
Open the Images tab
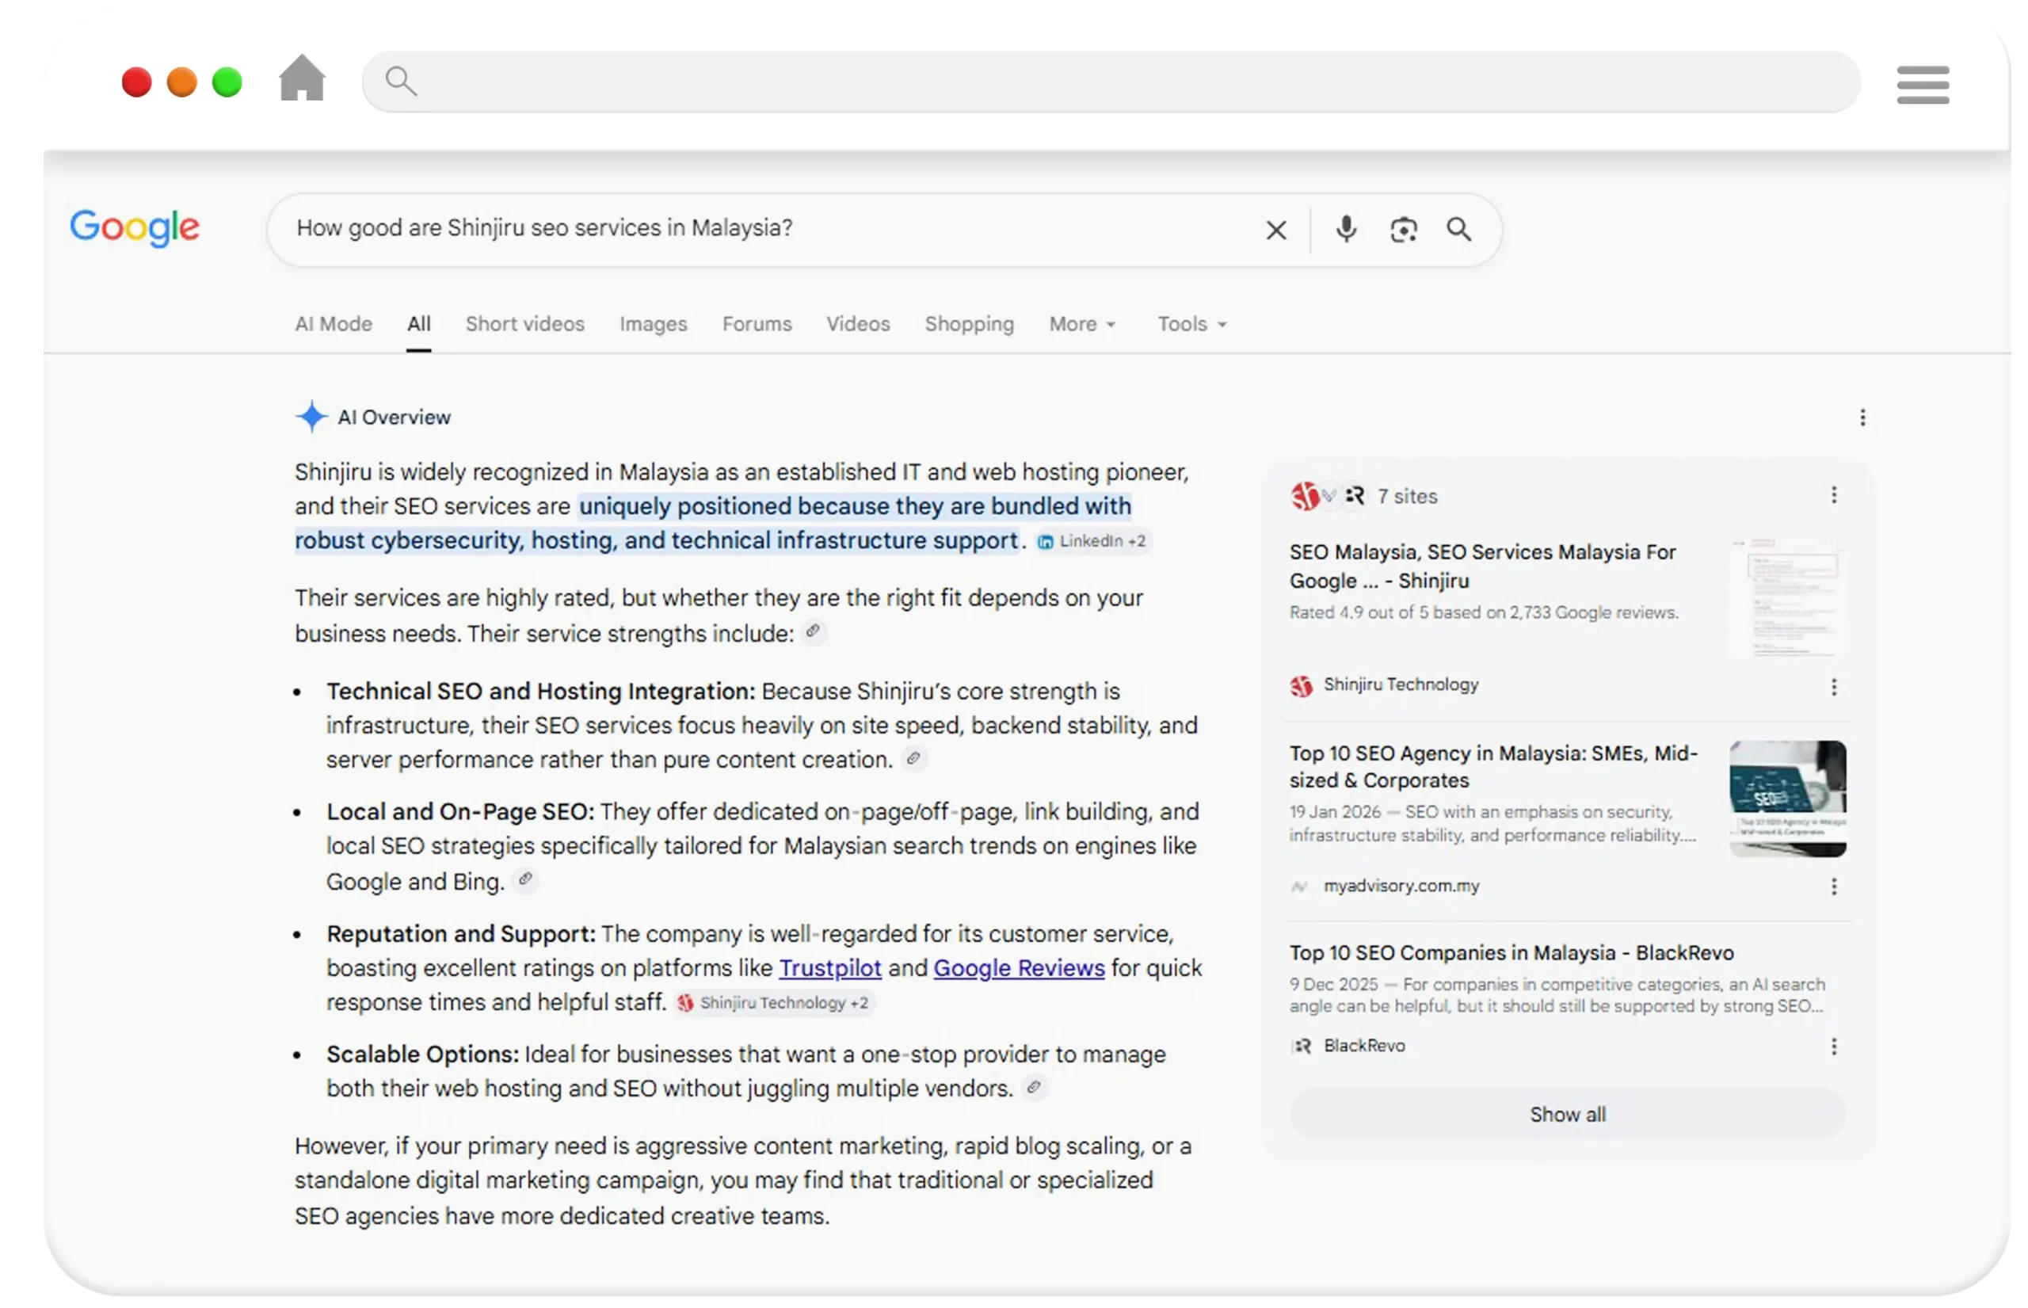653,323
